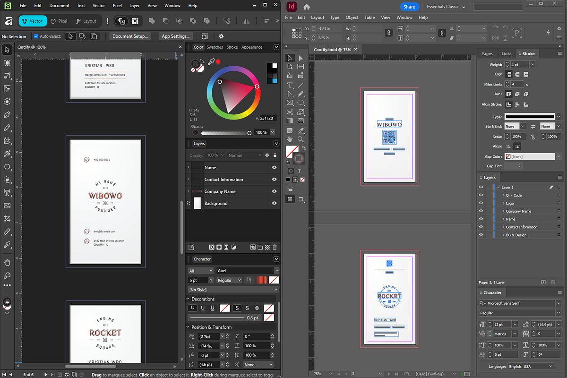Select the Line tool in InDesign
Viewport: 567px width, 378px height.
(301, 85)
